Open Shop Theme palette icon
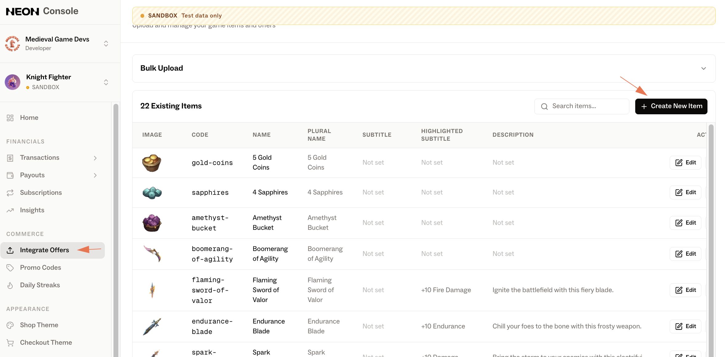The image size is (725, 357). coord(10,325)
